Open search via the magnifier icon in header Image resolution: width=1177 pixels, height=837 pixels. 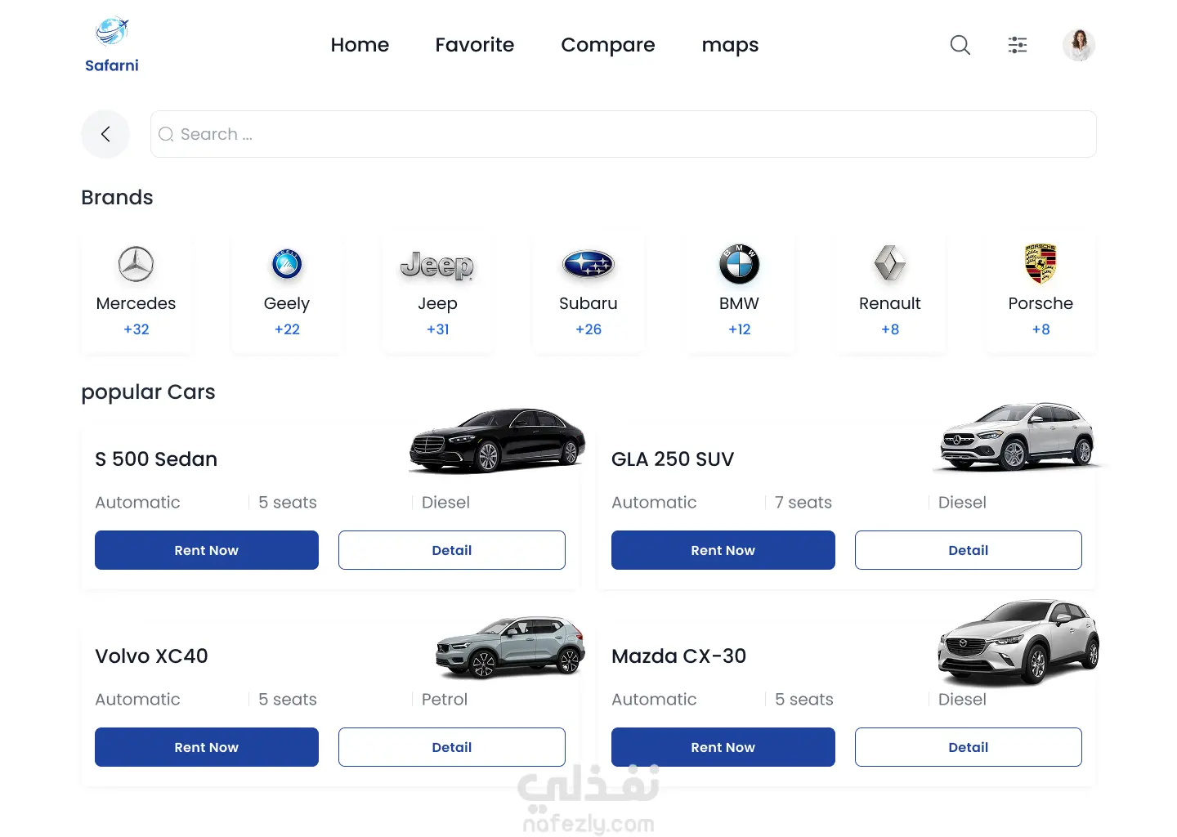point(960,45)
